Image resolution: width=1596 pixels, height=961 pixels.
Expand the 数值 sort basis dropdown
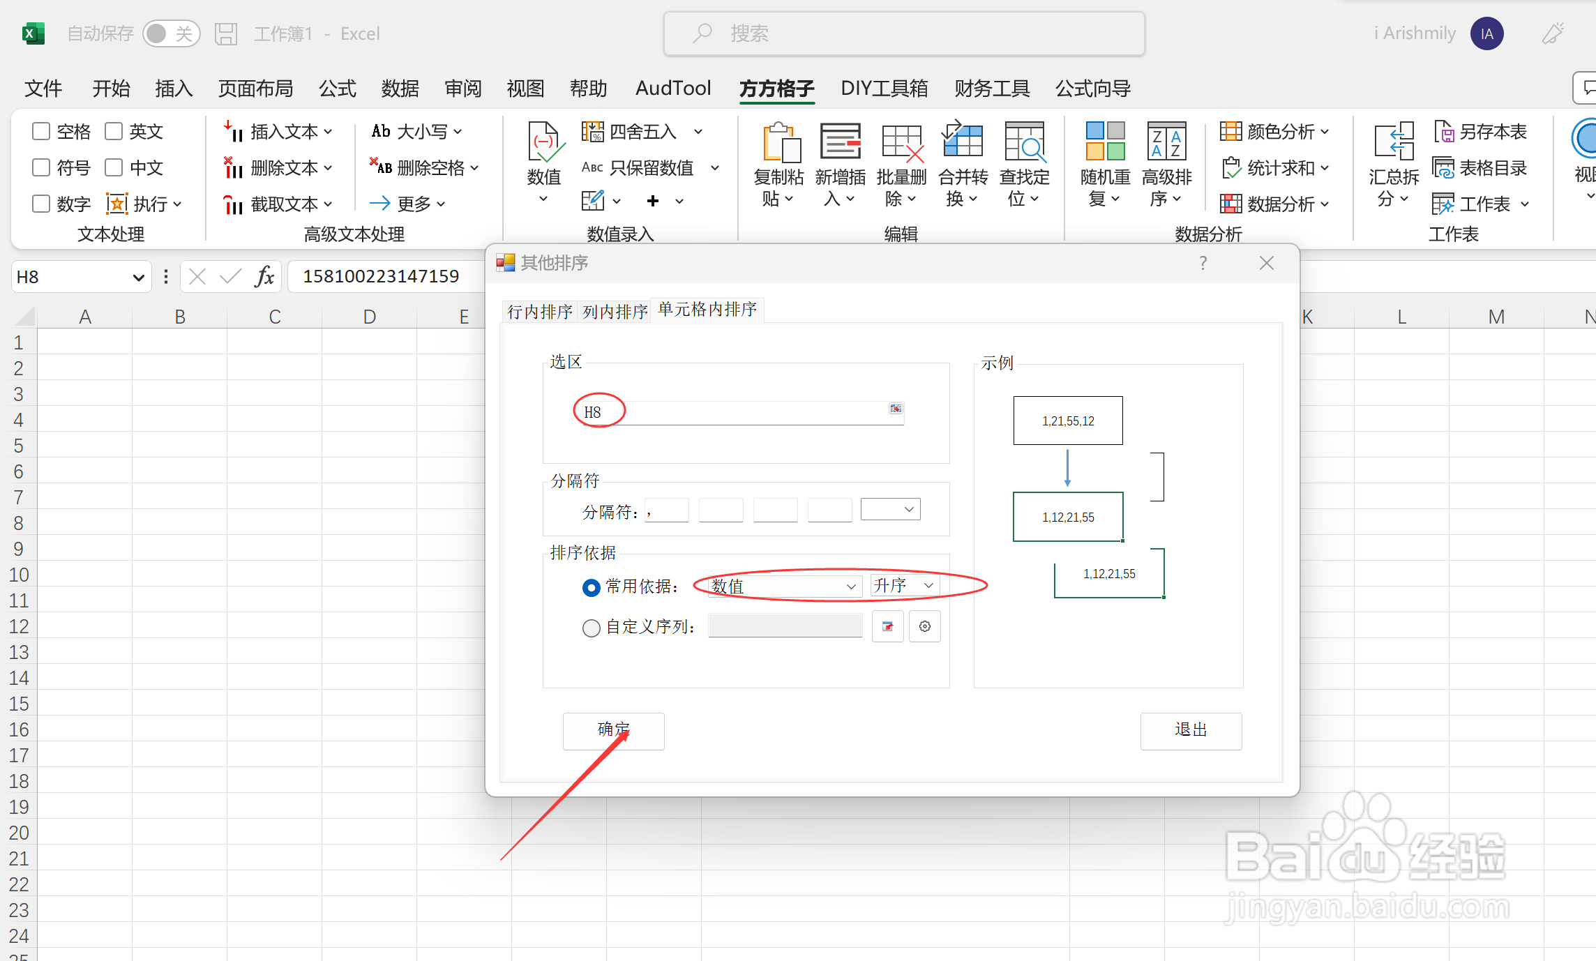pyautogui.click(x=850, y=587)
